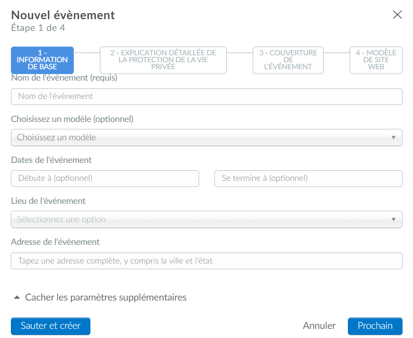
Task: Click the Nom de l'évènement (requis) label
Action: [x=64, y=78]
